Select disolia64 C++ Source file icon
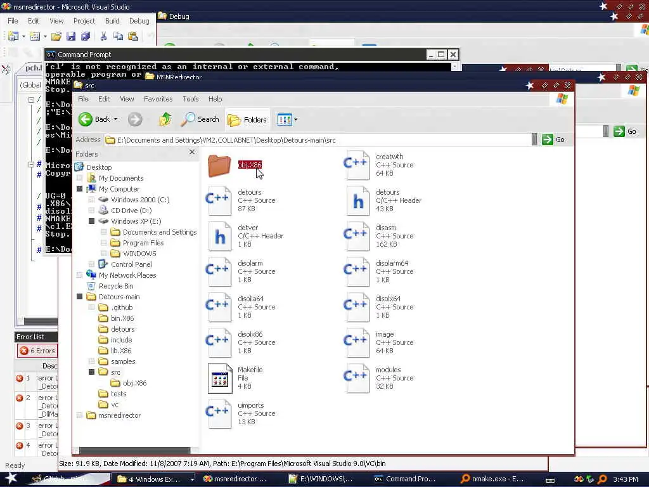The width and height of the screenshot is (649, 487). (218, 308)
